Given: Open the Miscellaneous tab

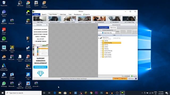Looking at the screenshot, I should tap(78, 15).
